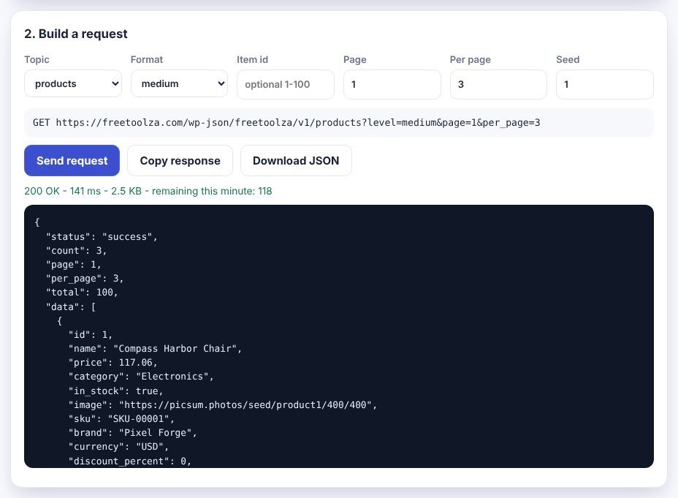
Task: Click the "per_page": 3 line
Action: click(85, 278)
